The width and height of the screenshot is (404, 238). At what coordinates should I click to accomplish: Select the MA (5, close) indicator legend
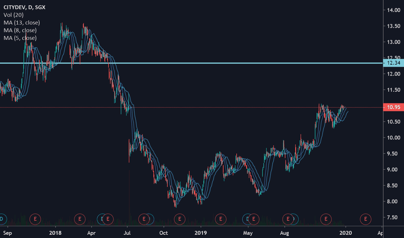(x=20, y=38)
